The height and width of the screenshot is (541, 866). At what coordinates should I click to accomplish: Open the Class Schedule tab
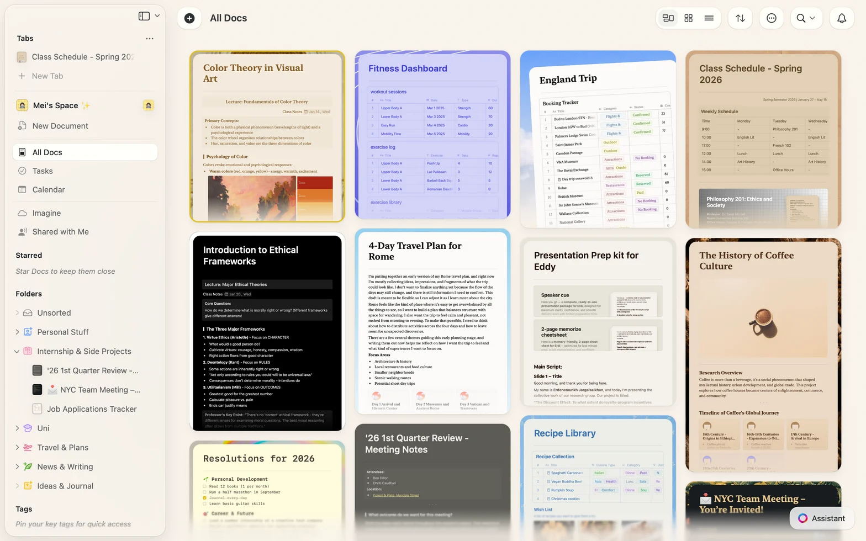click(83, 57)
